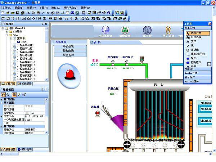Toggle categorized view in the properties panel

point(4,95)
